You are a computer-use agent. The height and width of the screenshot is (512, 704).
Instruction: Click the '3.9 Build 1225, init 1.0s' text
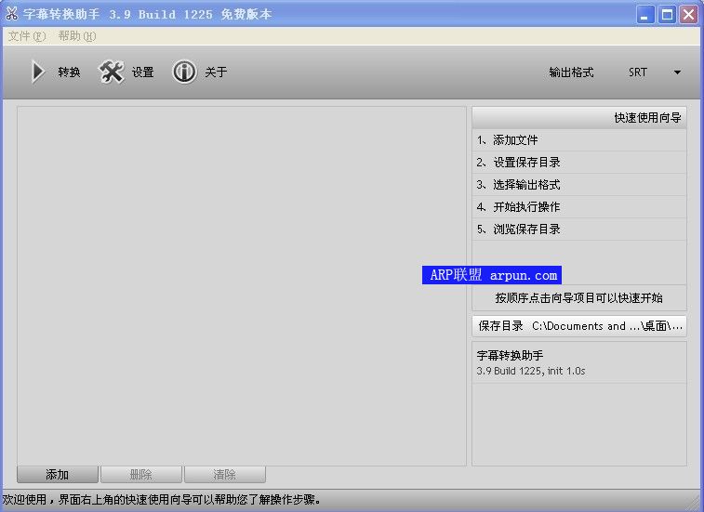[x=531, y=371]
